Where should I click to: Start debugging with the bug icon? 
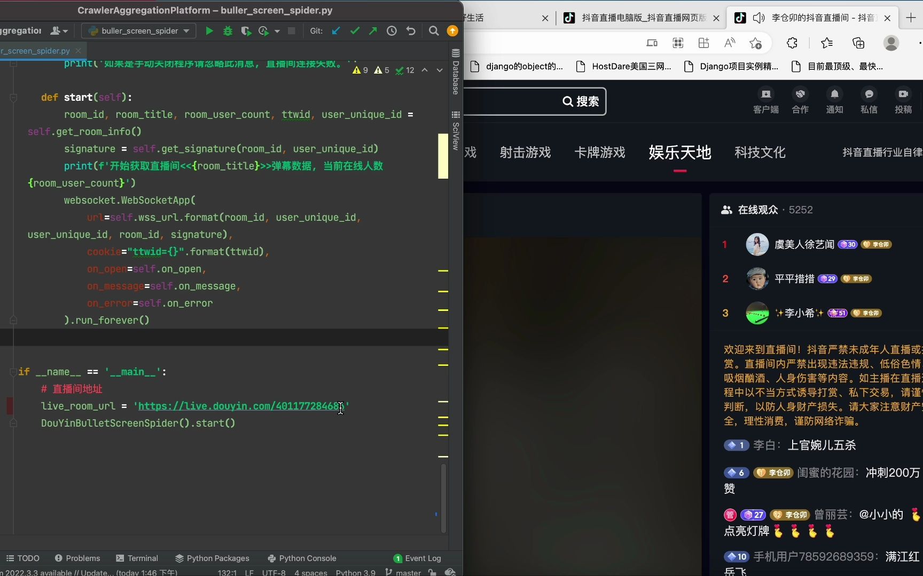pyautogui.click(x=228, y=31)
